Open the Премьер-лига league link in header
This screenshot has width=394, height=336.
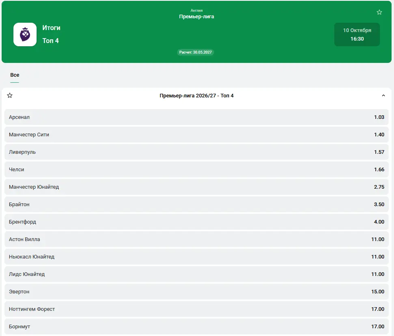click(x=197, y=17)
